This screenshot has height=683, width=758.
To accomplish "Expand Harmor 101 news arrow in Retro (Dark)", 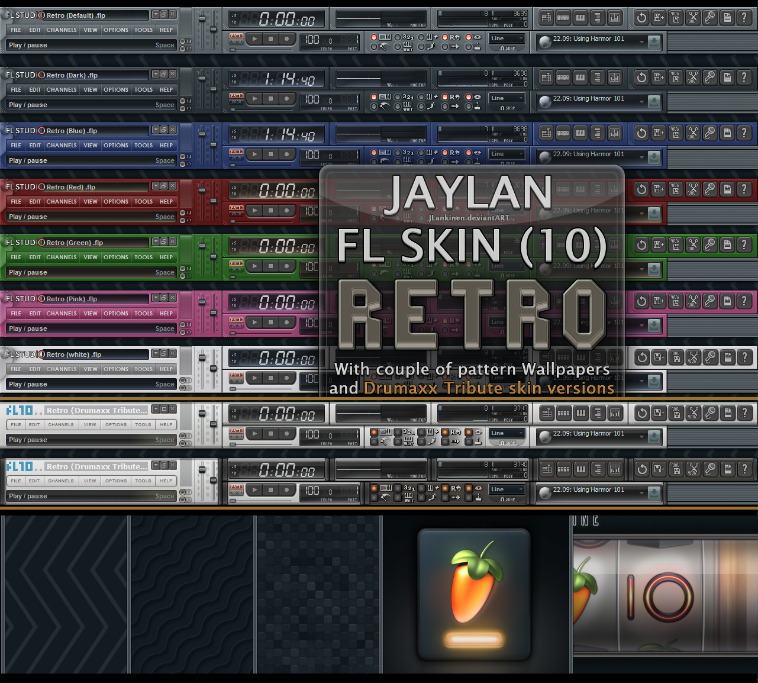I will pyautogui.click(x=641, y=102).
